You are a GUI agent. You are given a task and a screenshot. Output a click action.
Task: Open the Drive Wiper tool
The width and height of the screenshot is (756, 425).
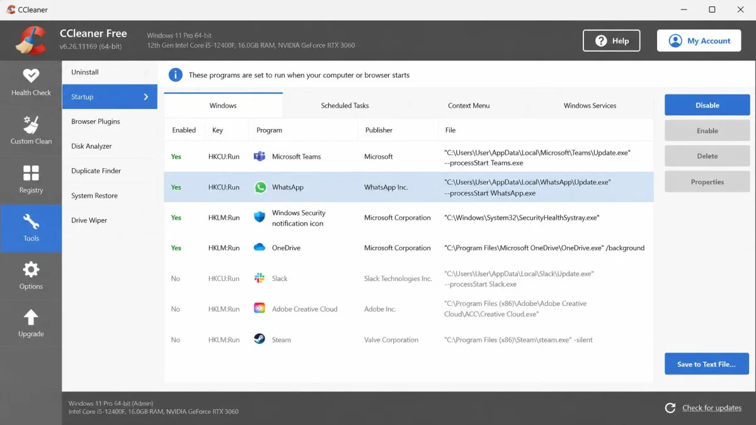pyautogui.click(x=110, y=220)
